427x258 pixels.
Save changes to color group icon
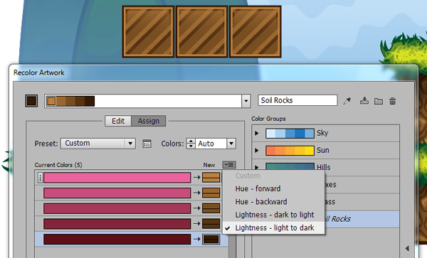(364, 101)
